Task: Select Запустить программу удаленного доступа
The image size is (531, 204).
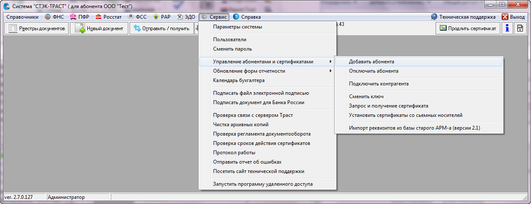Action: 268,184
